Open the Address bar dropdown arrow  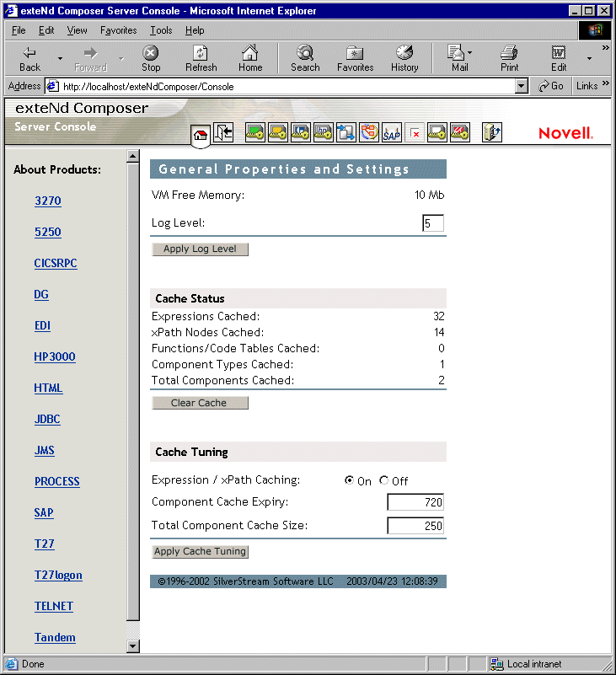[522, 86]
